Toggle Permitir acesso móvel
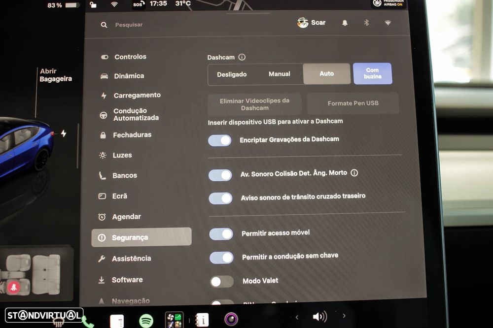 (x=221, y=234)
